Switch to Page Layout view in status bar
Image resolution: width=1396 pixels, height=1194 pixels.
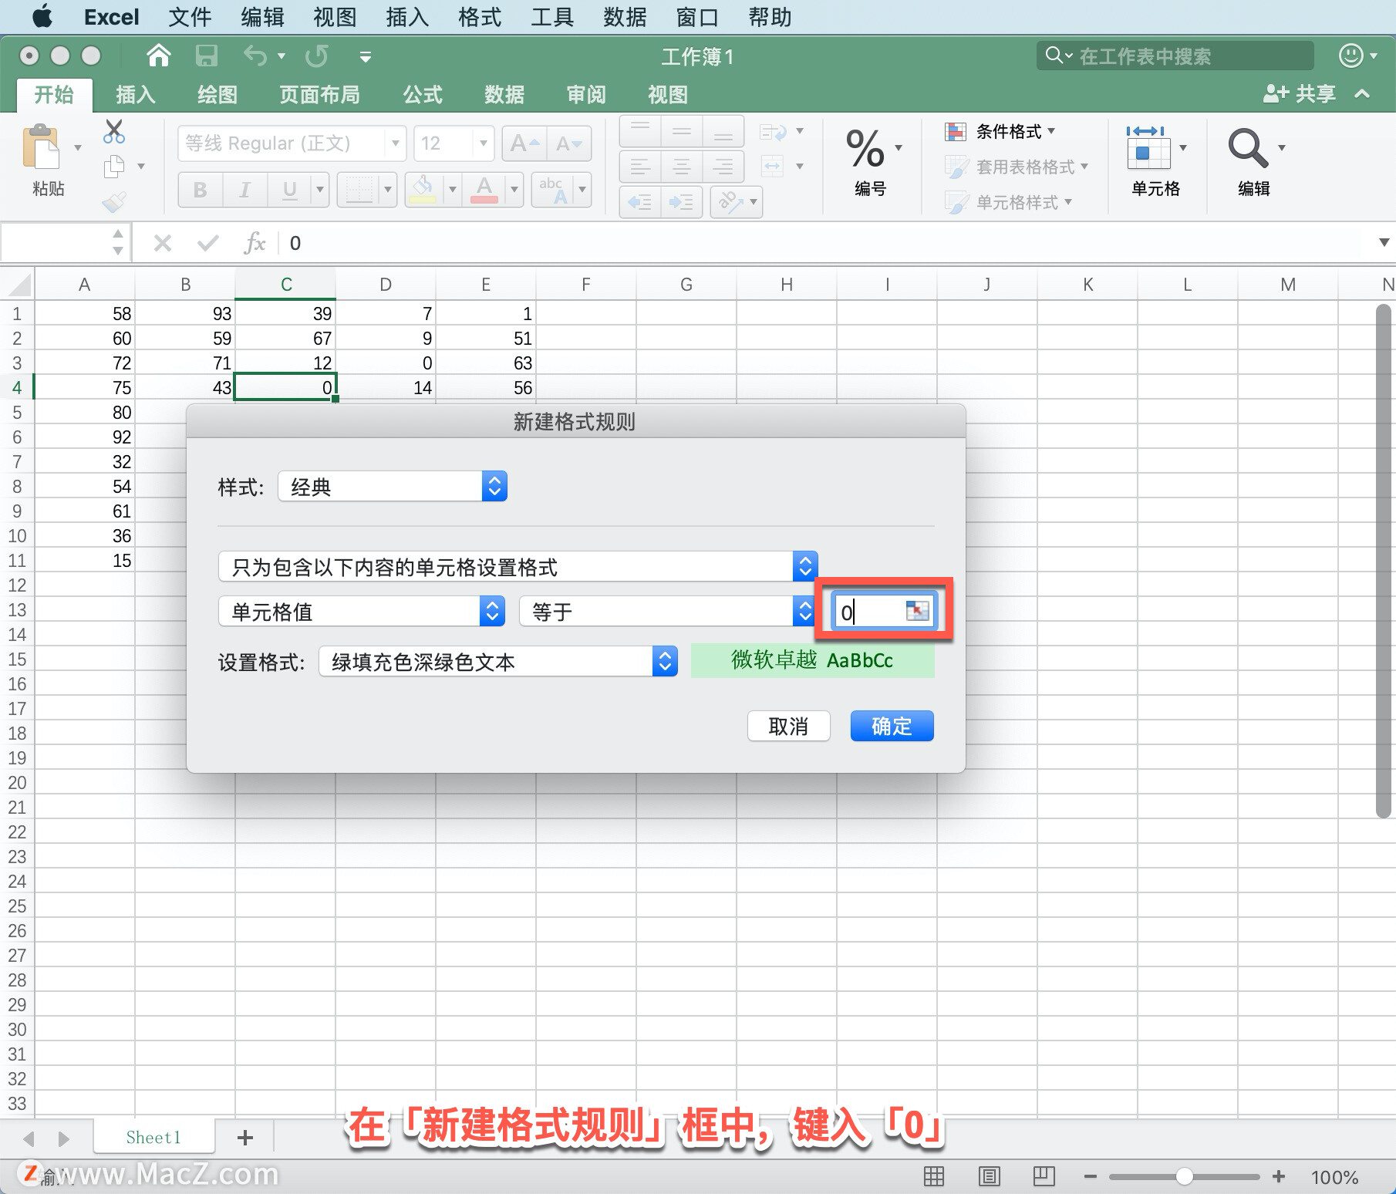pyautogui.click(x=989, y=1176)
